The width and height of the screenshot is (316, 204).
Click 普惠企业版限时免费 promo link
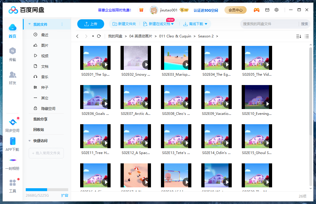(114, 10)
